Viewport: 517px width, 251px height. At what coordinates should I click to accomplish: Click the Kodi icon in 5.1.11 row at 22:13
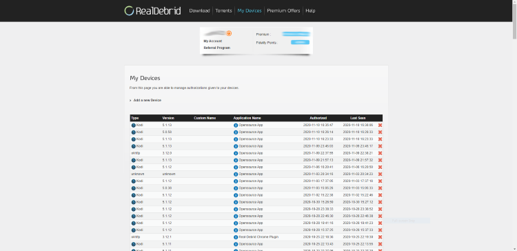[x=134, y=244]
